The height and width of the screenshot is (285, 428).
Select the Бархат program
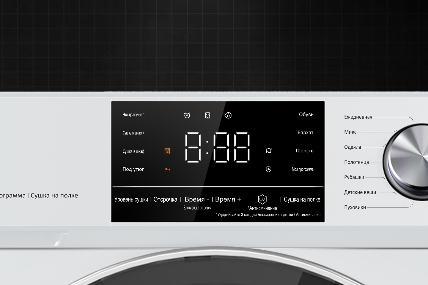305,132
